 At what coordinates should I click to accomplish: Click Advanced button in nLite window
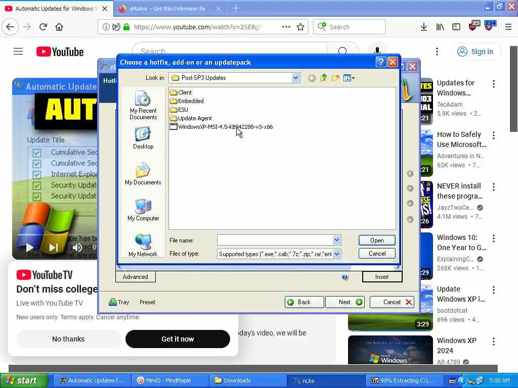click(x=136, y=277)
